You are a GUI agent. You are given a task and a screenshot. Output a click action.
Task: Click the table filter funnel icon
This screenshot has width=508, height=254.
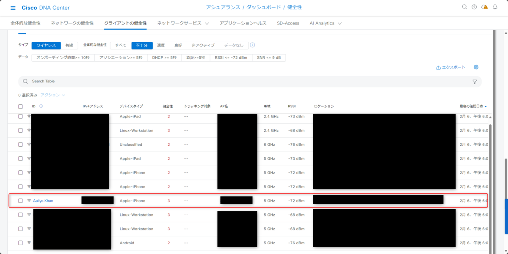[x=475, y=82]
